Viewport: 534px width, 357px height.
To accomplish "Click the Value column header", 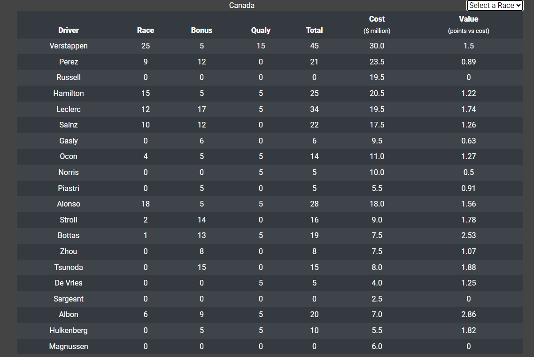I will [x=469, y=19].
